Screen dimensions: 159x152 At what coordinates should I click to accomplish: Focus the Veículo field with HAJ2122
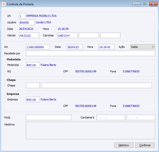pyautogui.click(x=29, y=35)
